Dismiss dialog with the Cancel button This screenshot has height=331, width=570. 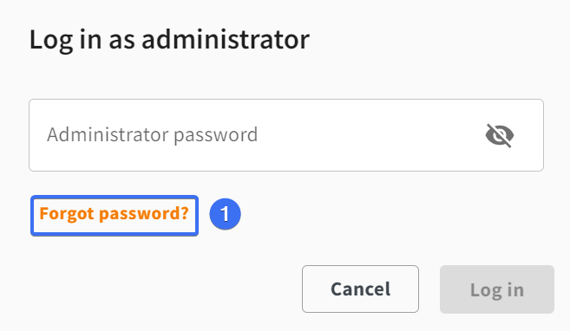click(360, 289)
